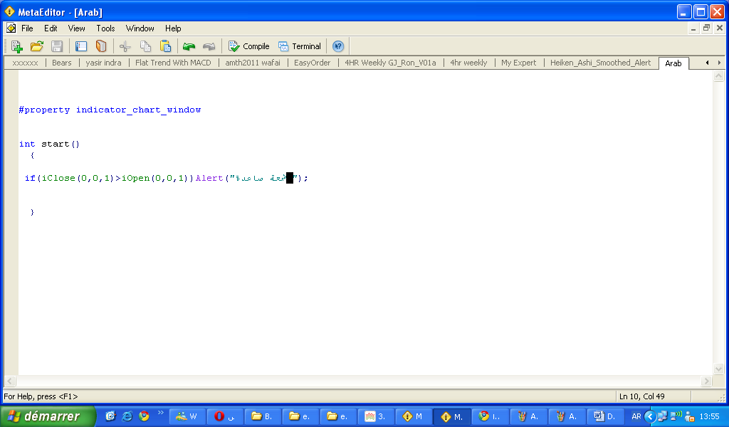Switch to the 4hr weekly tab
The image size is (729, 427).
pyautogui.click(x=468, y=63)
